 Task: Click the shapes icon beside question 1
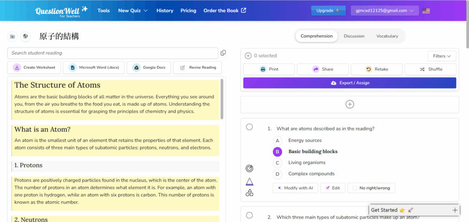(x=249, y=192)
